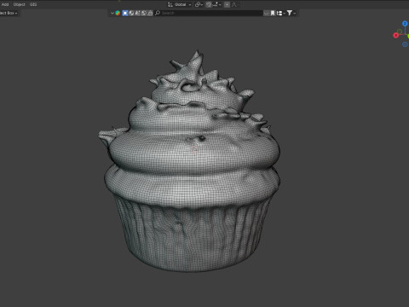Click the dim button right of the search field
Screen dimensions: 409x307
point(266,13)
